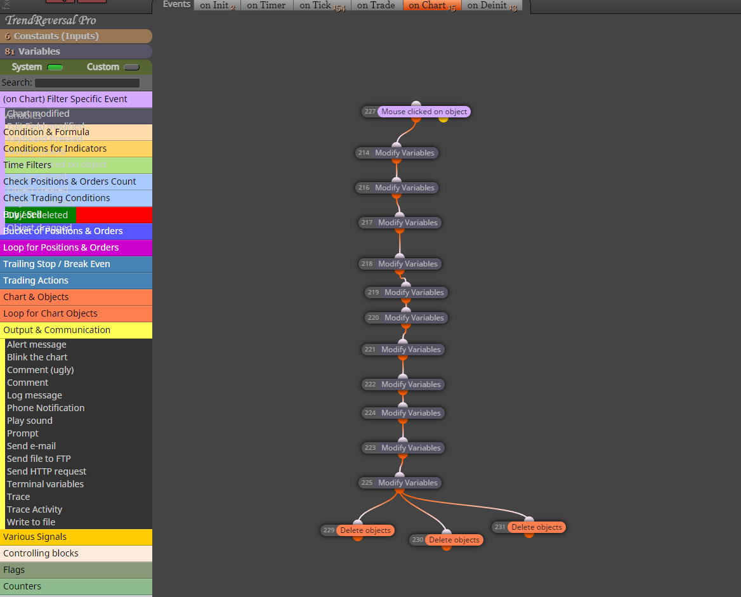Image resolution: width=741 pixels, height=597 pixels.
Task: Expand the Various Signals category
Action: click(x=76, y=537)
